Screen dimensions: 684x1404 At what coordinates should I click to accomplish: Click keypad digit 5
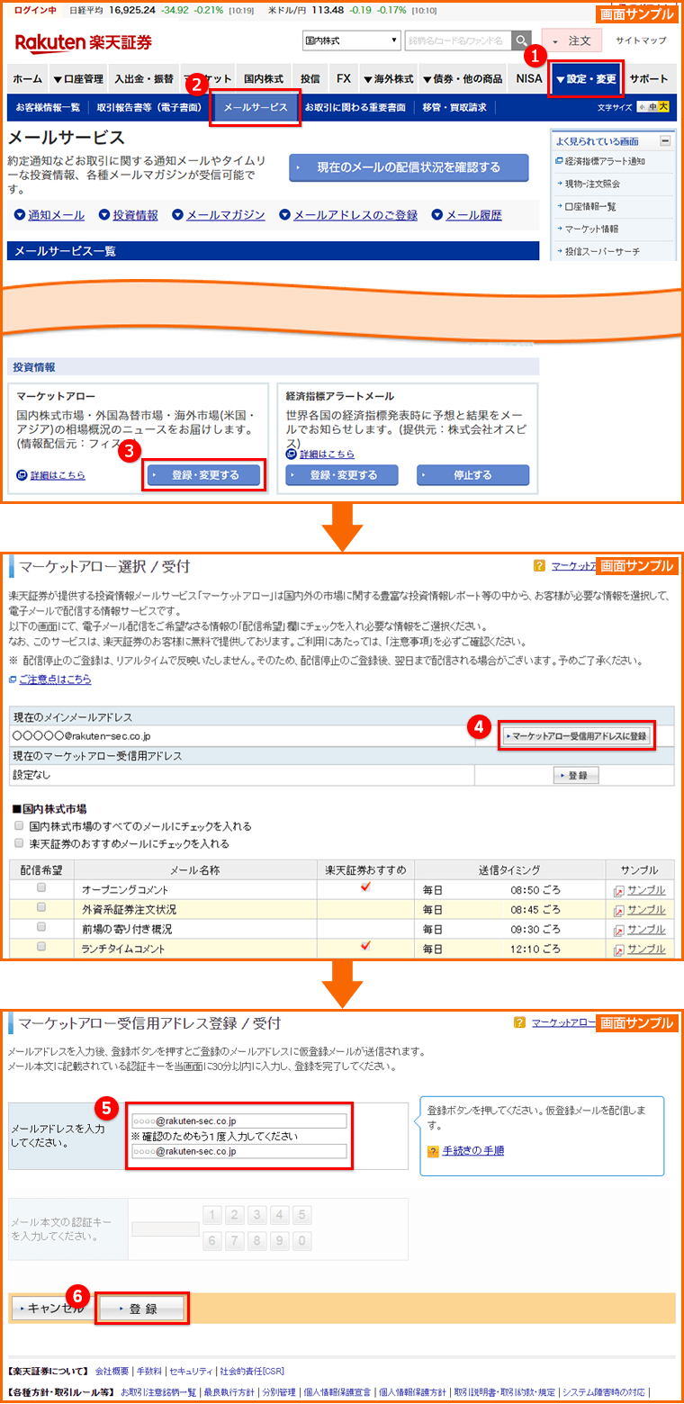pos(302,1215)
